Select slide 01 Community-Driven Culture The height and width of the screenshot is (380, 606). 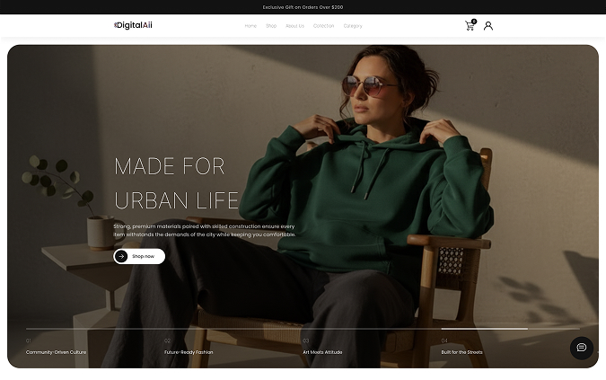(56, 347)
